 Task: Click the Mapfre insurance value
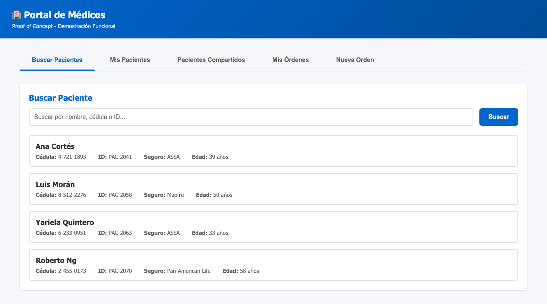tap(175, 195)
